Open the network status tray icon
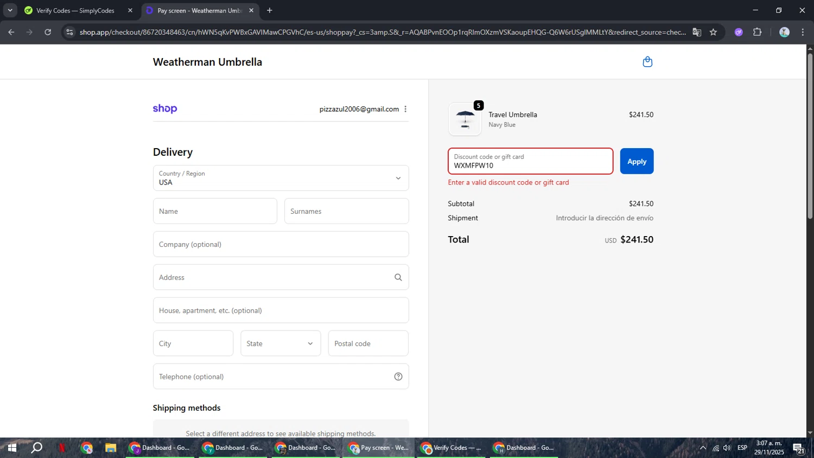Screen dimensions: 814x458 [716, 448]
